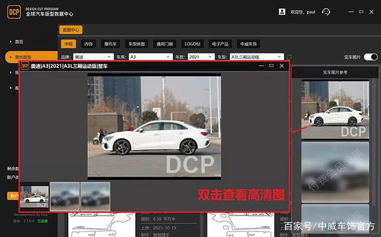This screenshot has height=237, width=381.
Task: Minimize the image viewer popup window
Action: (x=261, y=66)
